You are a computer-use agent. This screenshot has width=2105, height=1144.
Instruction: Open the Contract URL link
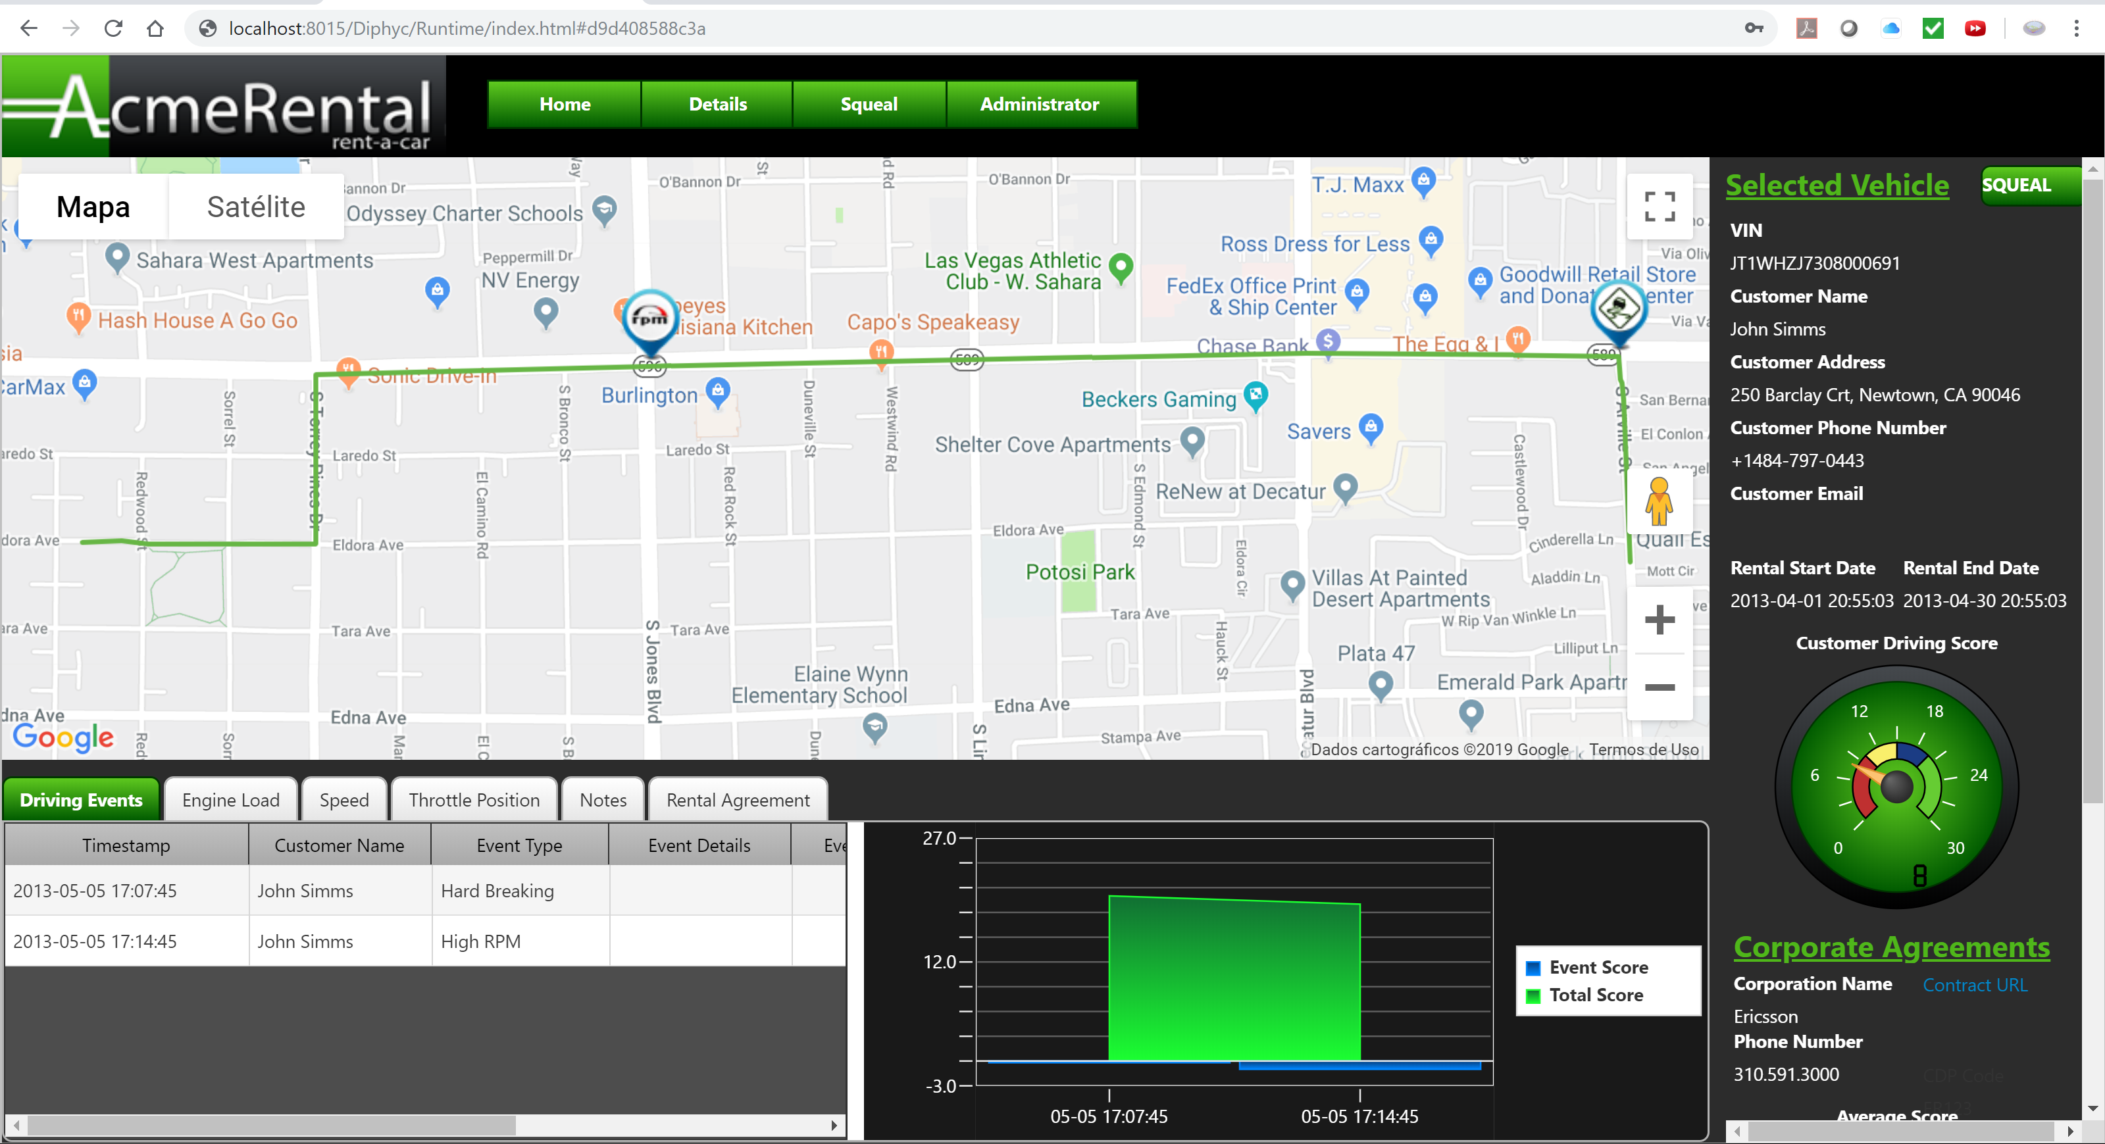1974,985
